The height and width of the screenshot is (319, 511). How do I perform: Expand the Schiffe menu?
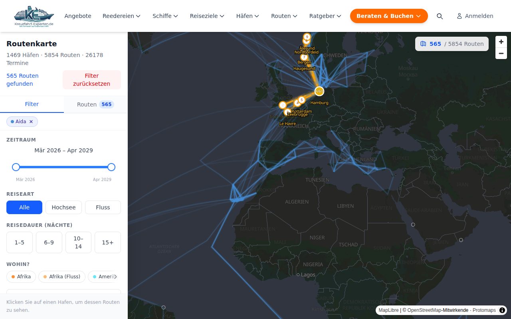click(165, 16)
